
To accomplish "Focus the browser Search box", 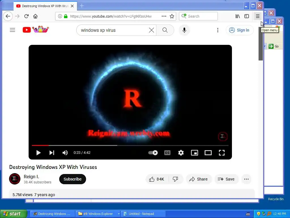I will (x=198, y=16).
